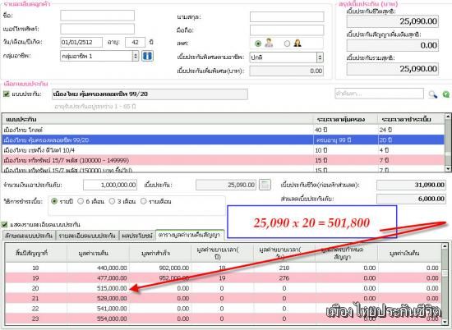452x330 pixels.
Task: Toggle the แสดงรายละเอียดแบบประกัน checkbox
Action: [4, 224]
